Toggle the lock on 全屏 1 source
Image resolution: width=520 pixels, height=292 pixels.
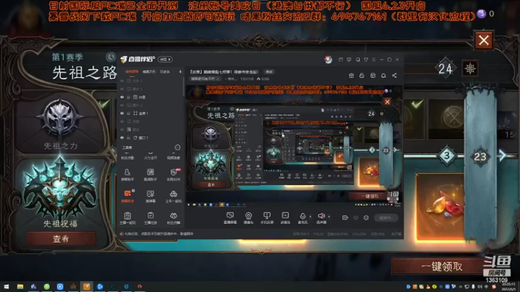(x=129, y=113)
